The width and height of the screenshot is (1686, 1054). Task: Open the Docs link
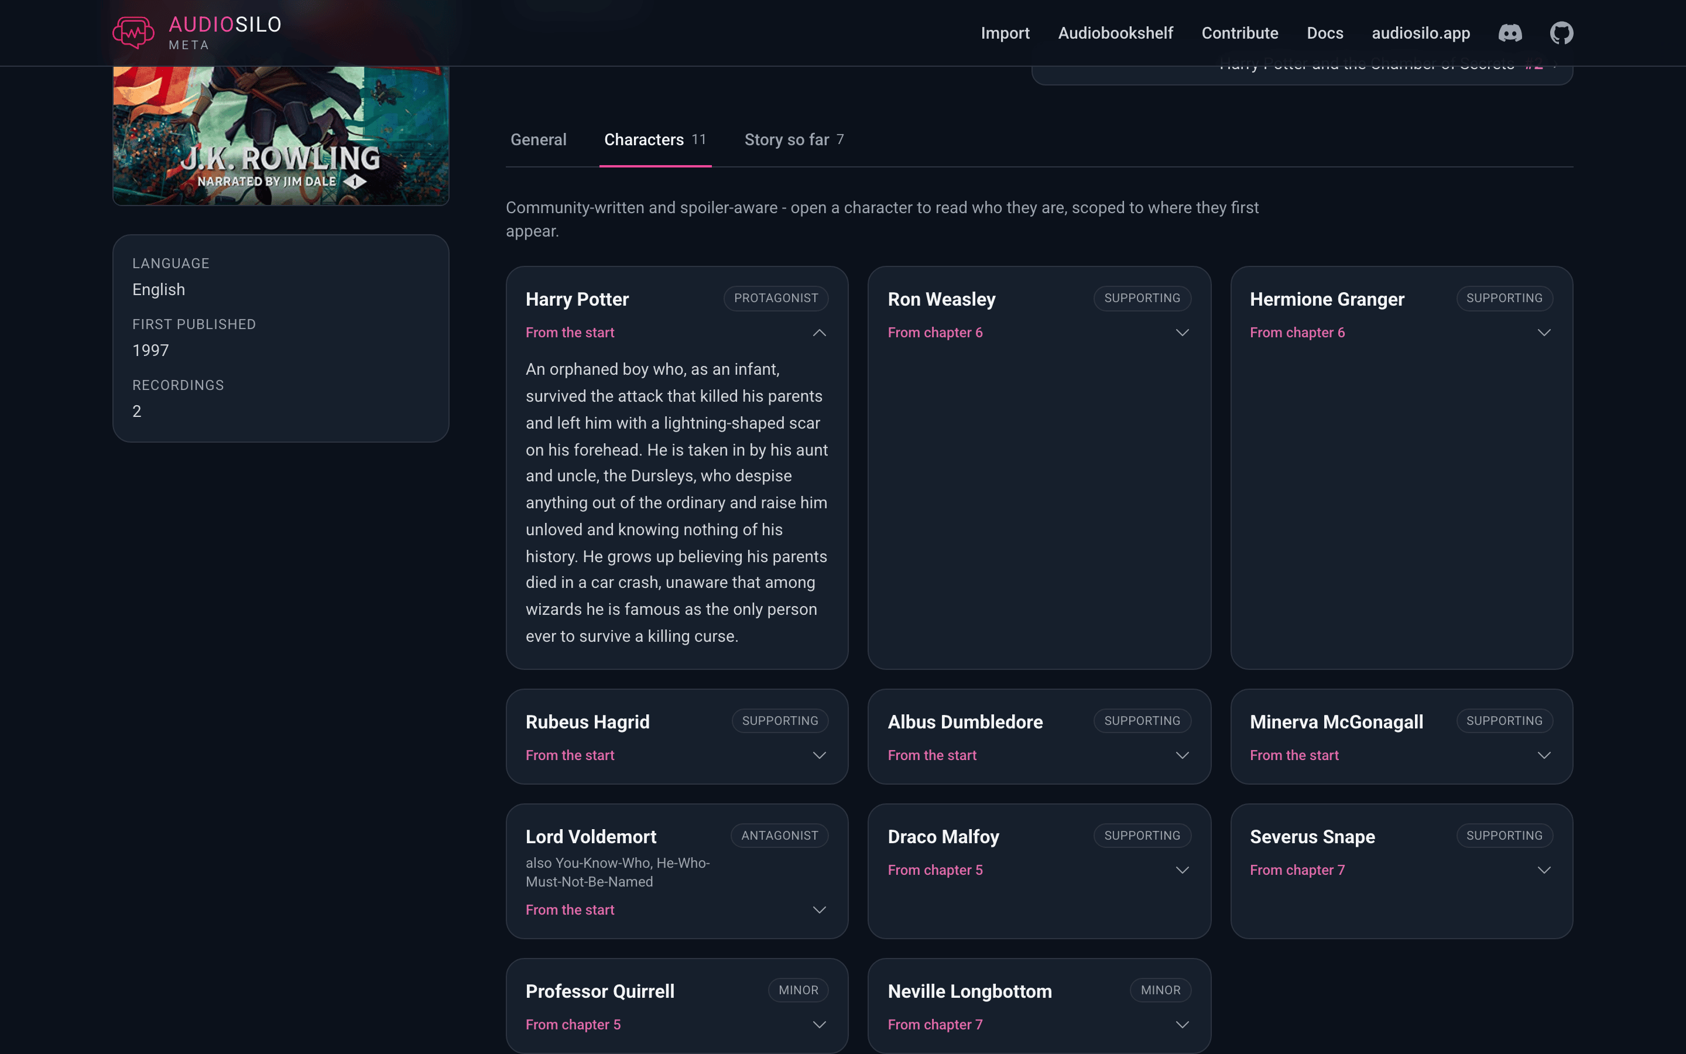[1324, 33]
